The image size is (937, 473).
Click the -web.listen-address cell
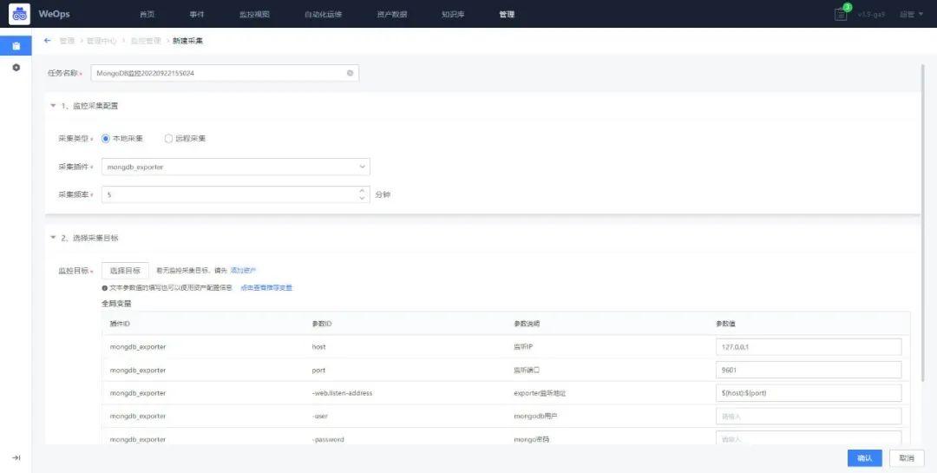tap(342, 393)
